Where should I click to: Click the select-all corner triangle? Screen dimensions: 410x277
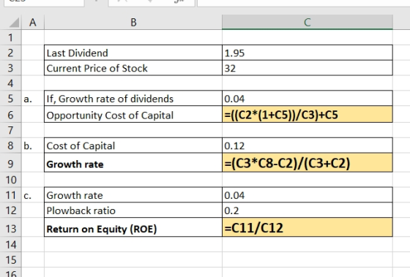coord(14,23)
